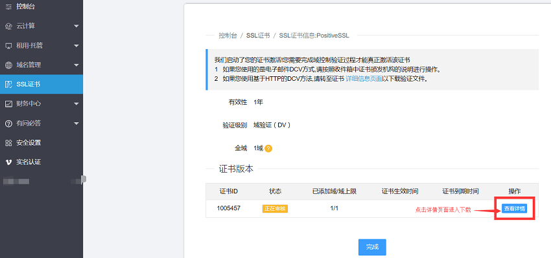Click the SSL证书 breadcrumb link
The width and height of the screenshot is (551, 258).
258,36
